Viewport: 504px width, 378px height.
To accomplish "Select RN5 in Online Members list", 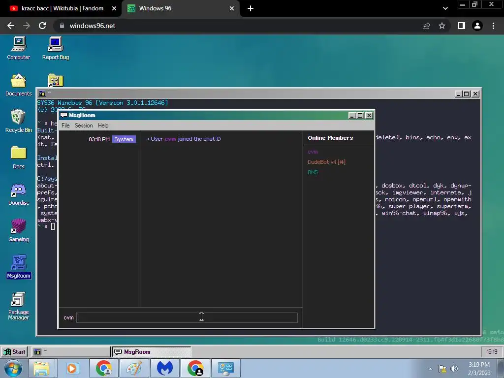I will (x=313, y=172).
